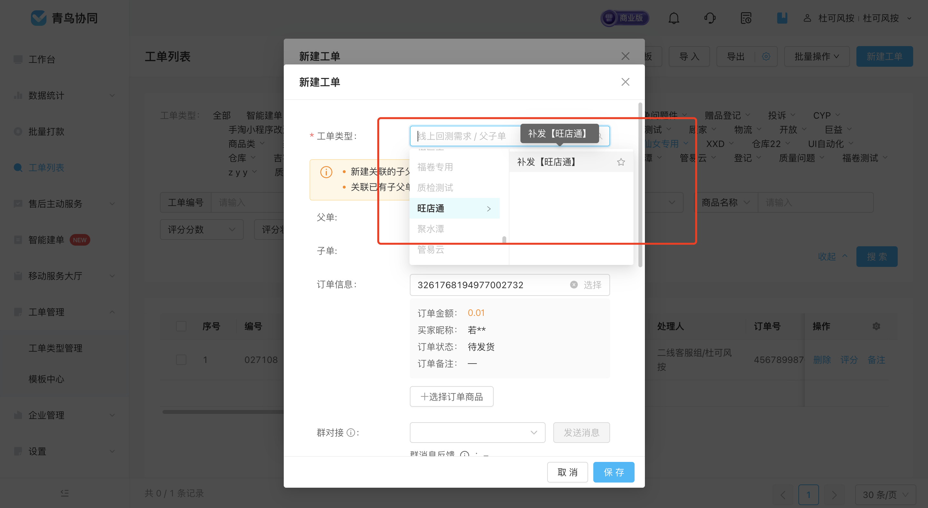Click 群对接 dropdown selector

click(x=477, y=433)
